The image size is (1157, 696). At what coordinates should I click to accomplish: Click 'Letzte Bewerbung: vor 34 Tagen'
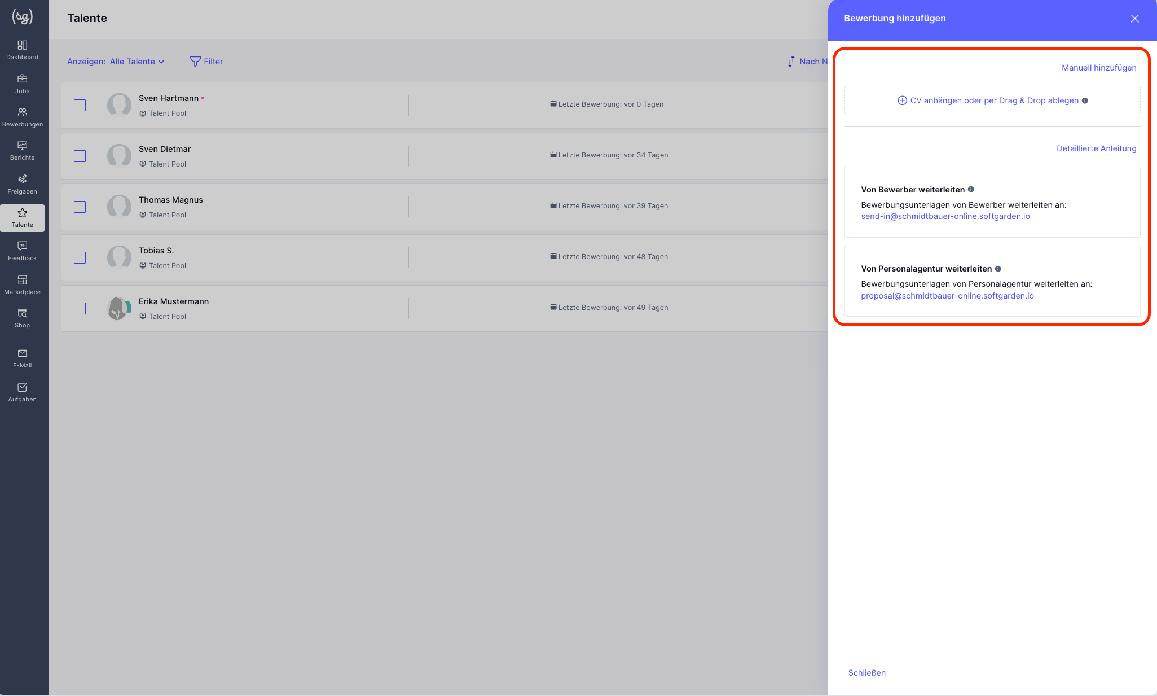[x=609, y=155]
